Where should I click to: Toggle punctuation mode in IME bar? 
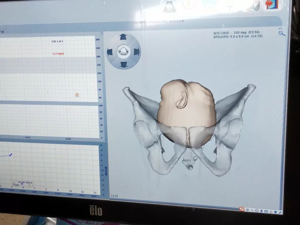pyautogui.click(x=252, y=210)
